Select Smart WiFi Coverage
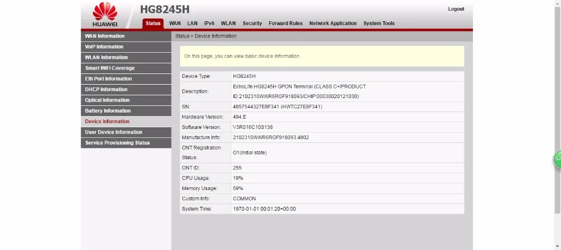Viewport: 561px width, 250px height. pyautogui.click(x=126, y=68)
